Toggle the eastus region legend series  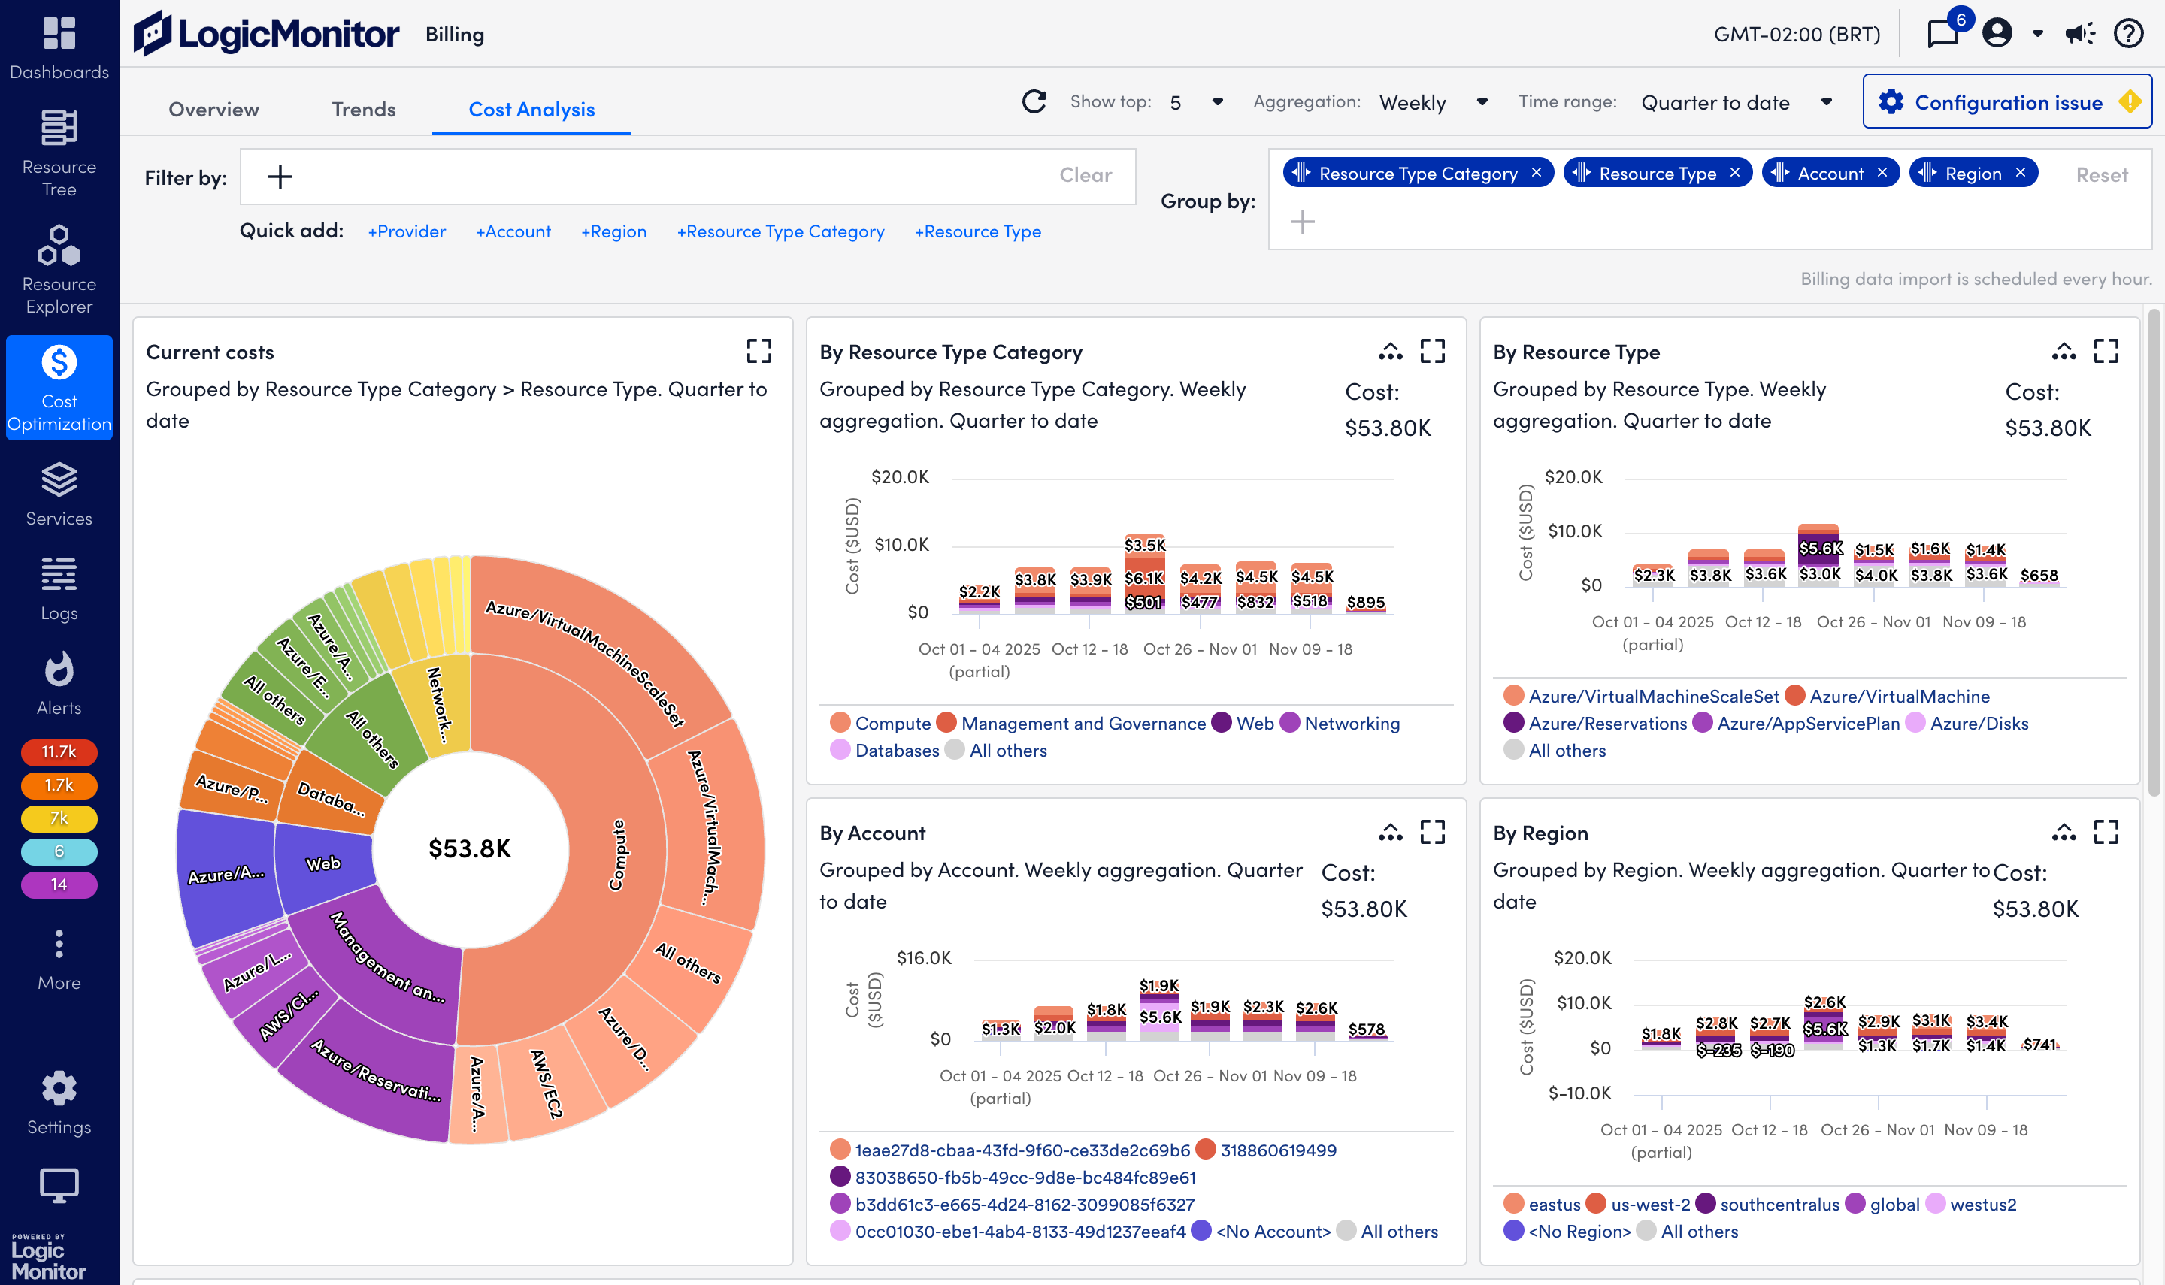pos(1543,1204)
